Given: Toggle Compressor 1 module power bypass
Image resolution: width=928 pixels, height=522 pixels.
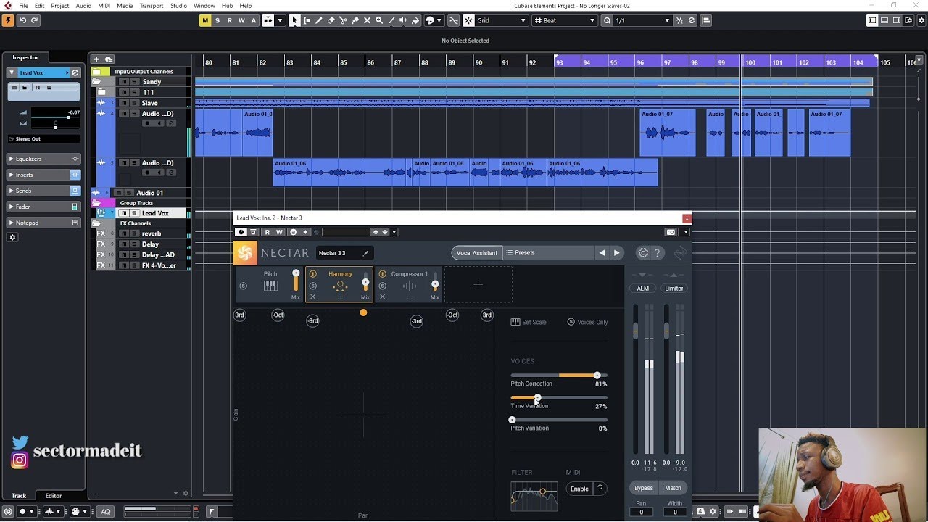Looking at the screenshot, I should [x=383, y=274].
